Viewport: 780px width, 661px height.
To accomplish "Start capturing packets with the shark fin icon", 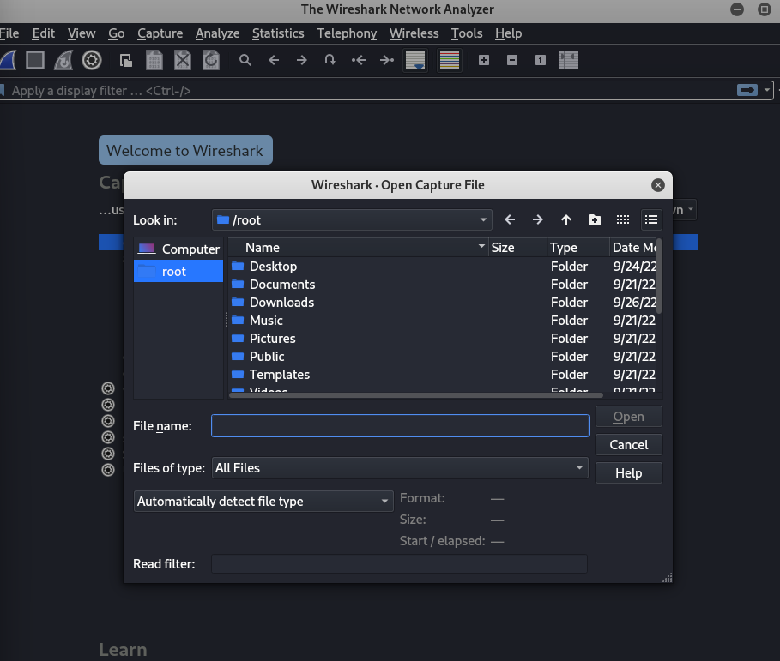I will tap(7, 60).
